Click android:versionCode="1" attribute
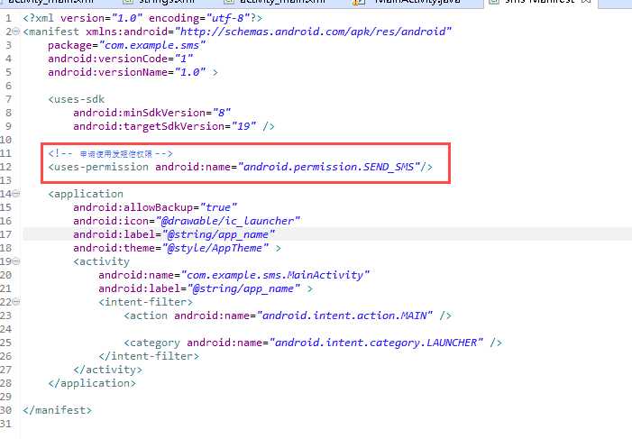Image resolution: width=632 pixels, height=439 pixels. tap(121, 59)
